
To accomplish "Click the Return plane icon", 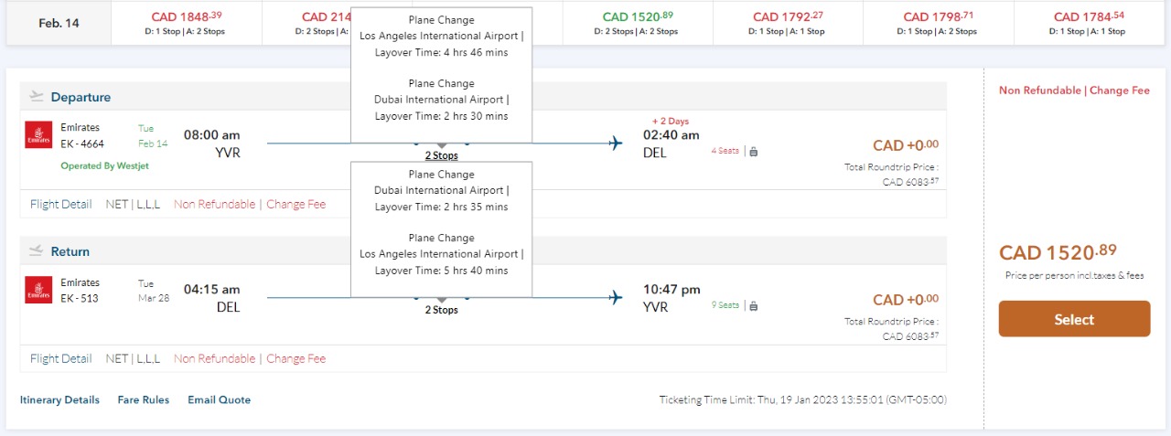I will click(x=37, y=250).
